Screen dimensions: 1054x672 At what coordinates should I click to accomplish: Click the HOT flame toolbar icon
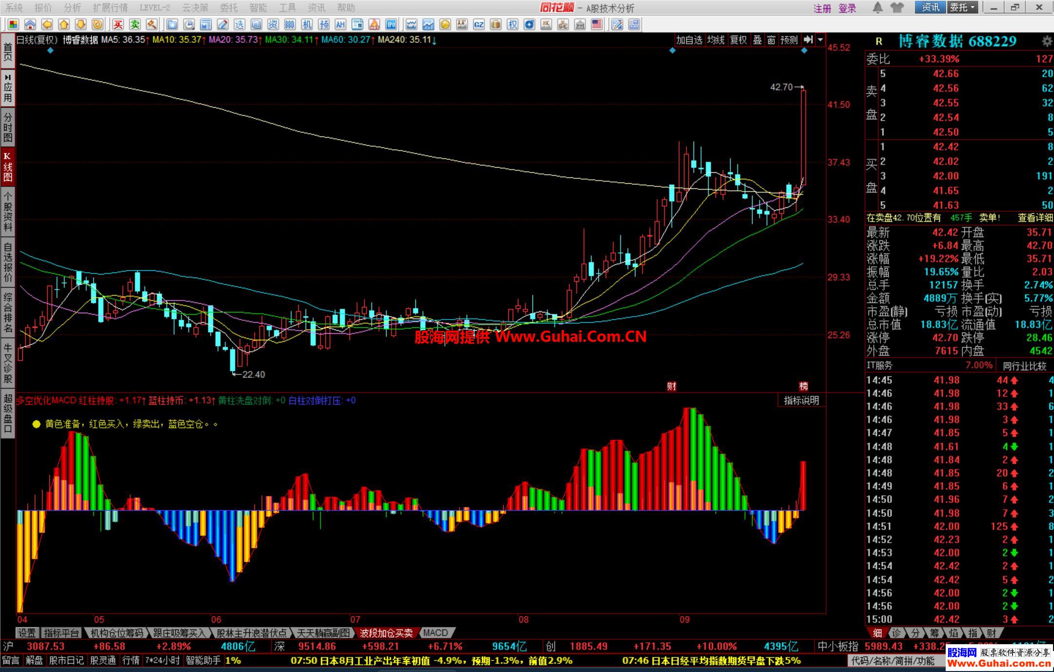[374, 24]
